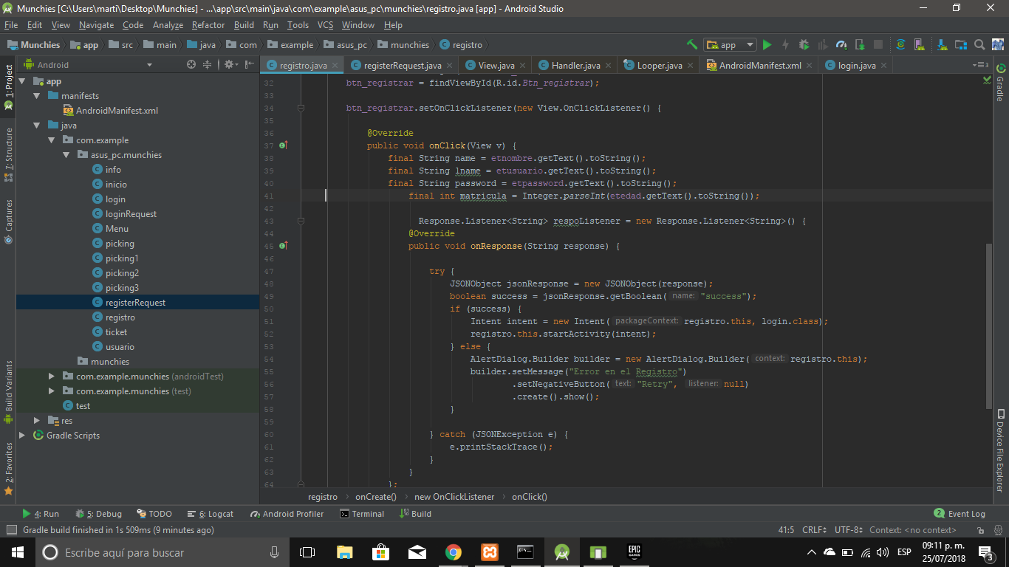
Task: Run the app with green play icon
Action: coord(767,44)
